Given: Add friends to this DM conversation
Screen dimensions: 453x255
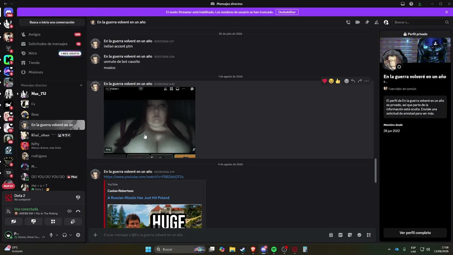Looking at the screenshot, I should [377, 22].
